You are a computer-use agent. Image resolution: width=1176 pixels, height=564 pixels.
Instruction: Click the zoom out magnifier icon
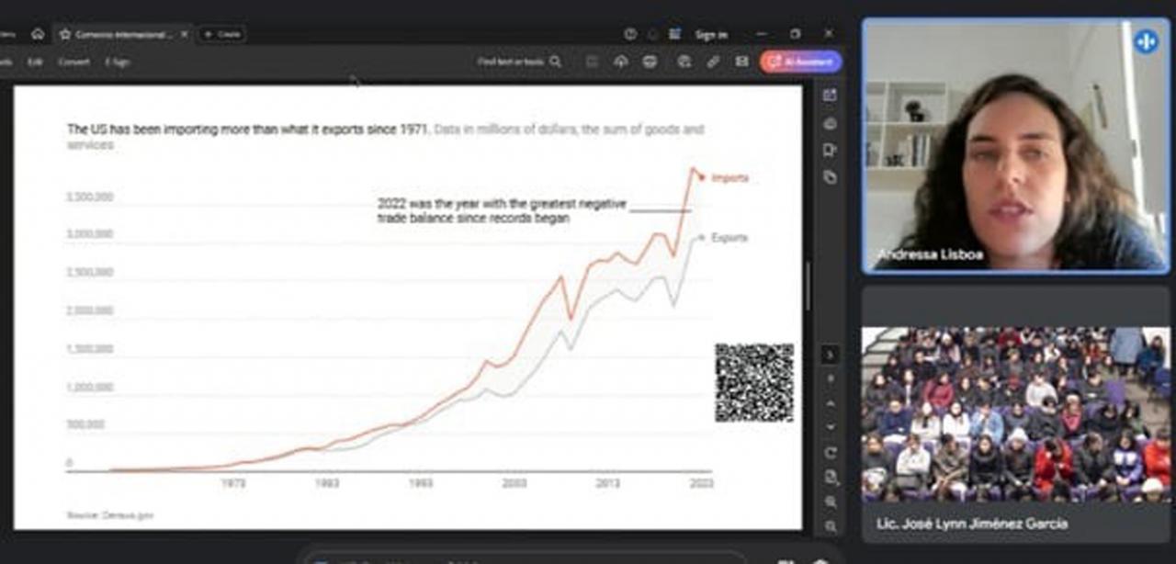click(x=831, y=526)
